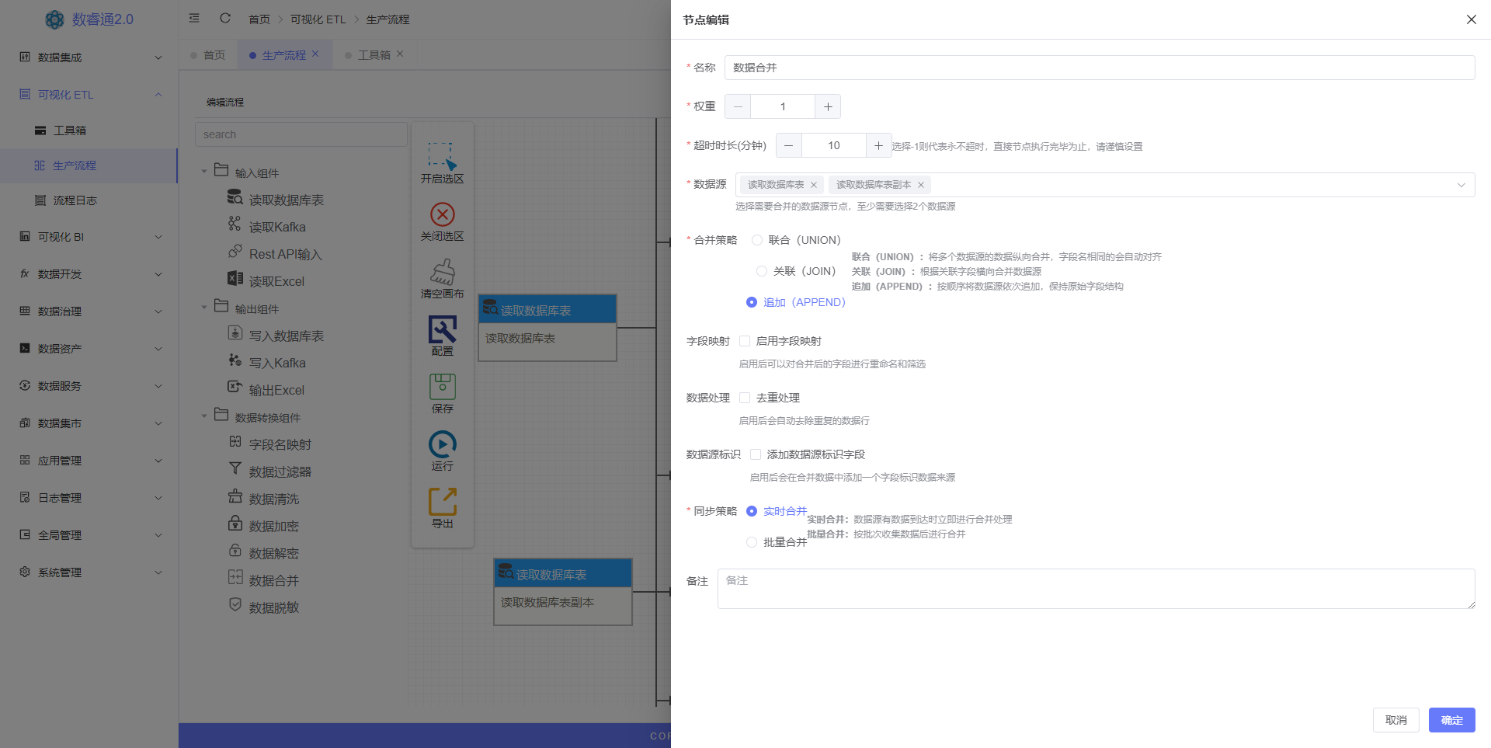This screenshot has height=748, width=1491.
Task: Collapse the 数据转换组件 tree folder
Action: [204, 416]
